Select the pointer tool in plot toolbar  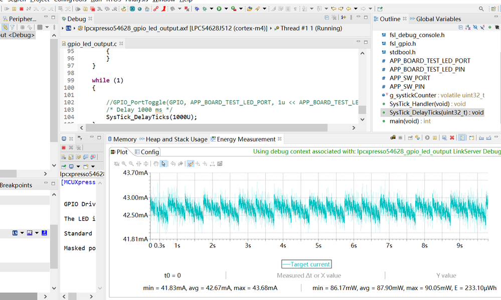[163, 164]
